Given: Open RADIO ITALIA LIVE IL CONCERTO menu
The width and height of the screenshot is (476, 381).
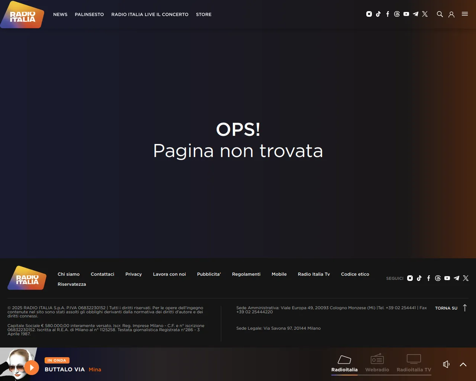Looking at the screenshot, I should (150, 15).
